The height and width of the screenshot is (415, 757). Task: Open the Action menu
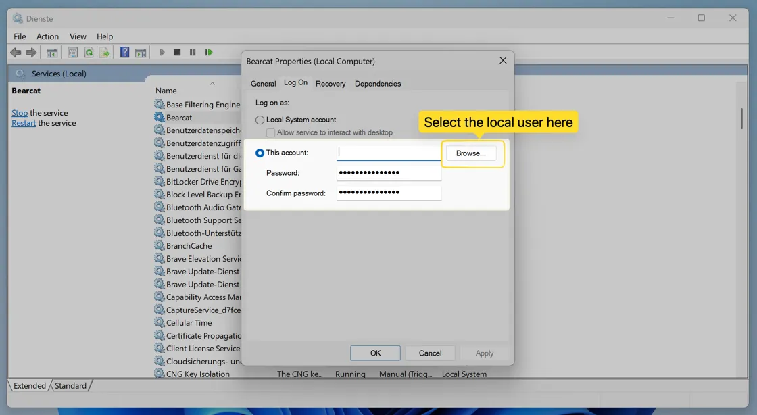coord(47,36)
